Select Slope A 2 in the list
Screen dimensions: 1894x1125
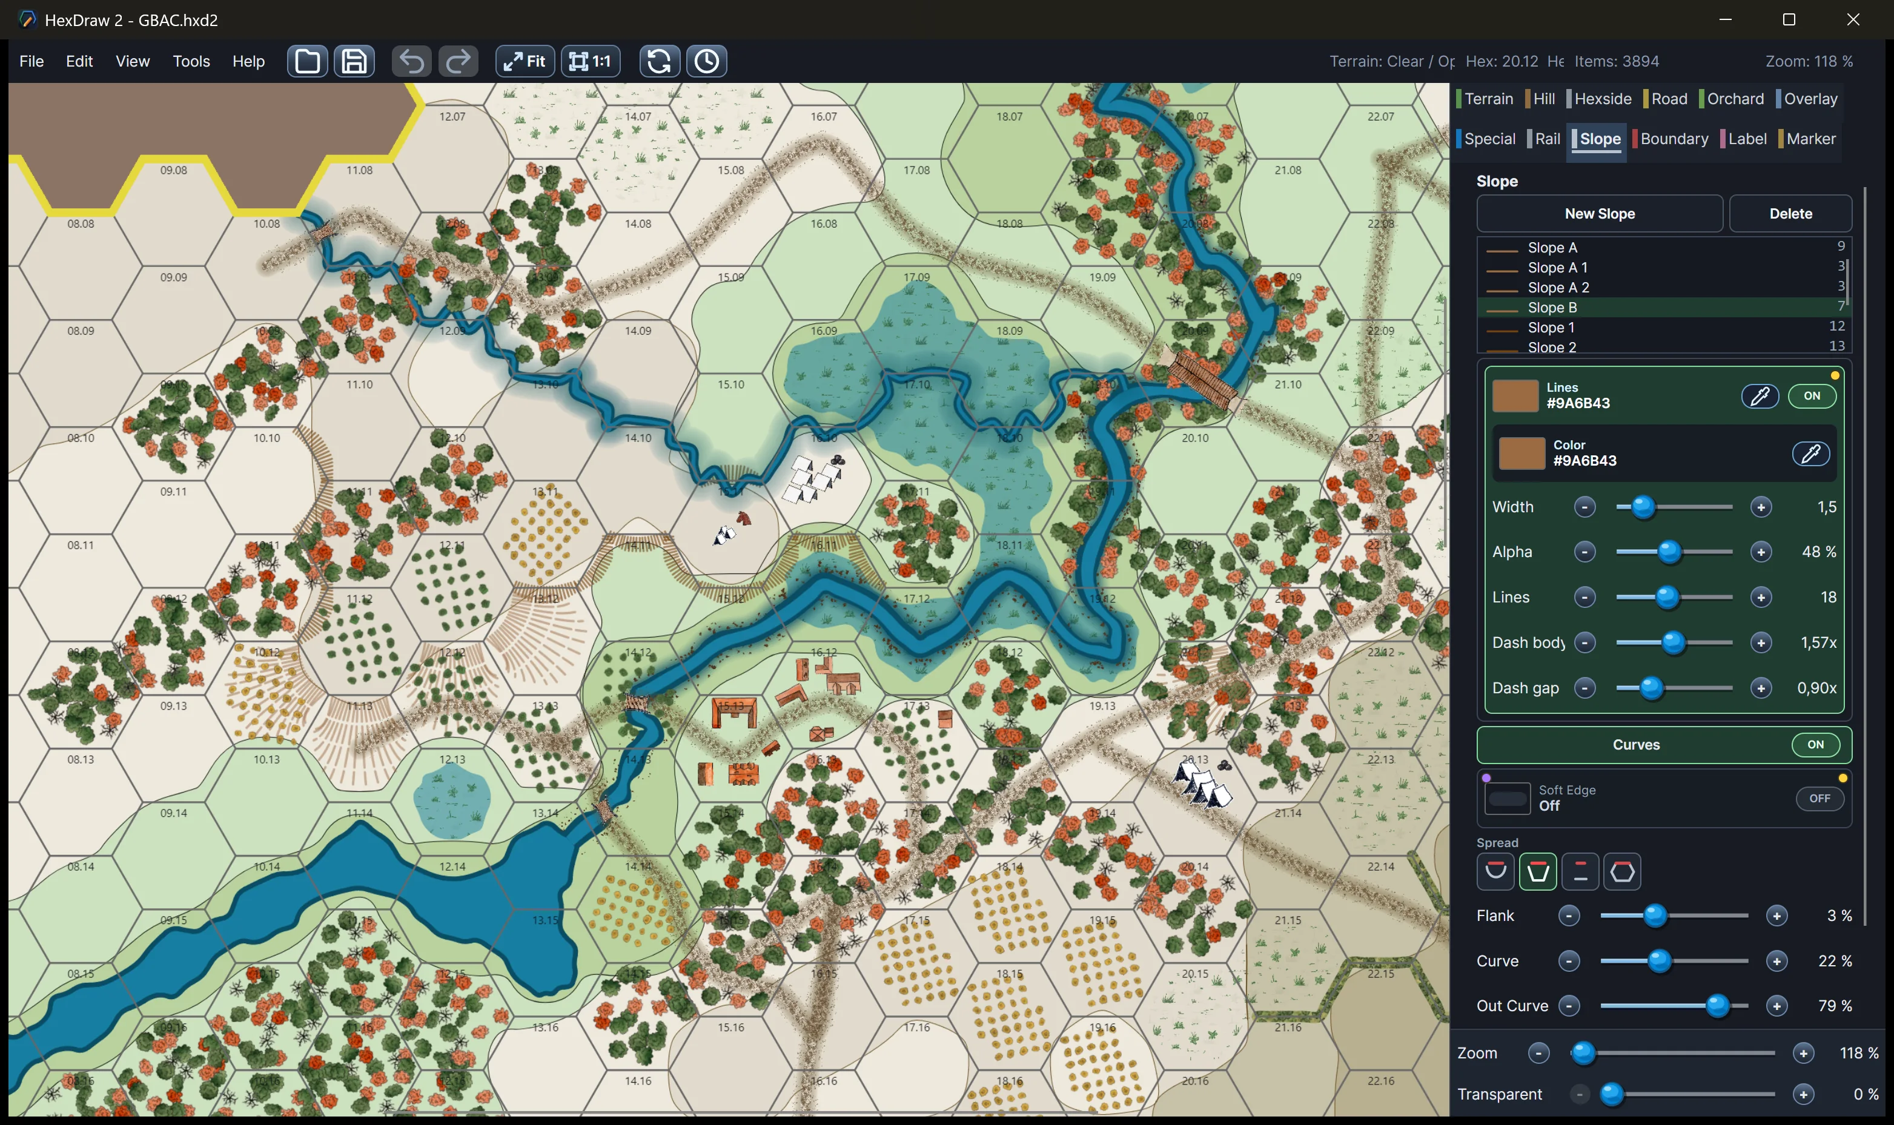coord(1663,288)
